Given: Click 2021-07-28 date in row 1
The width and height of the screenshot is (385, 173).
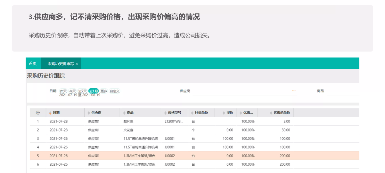Looking at the screenshot, I should 59,122.
